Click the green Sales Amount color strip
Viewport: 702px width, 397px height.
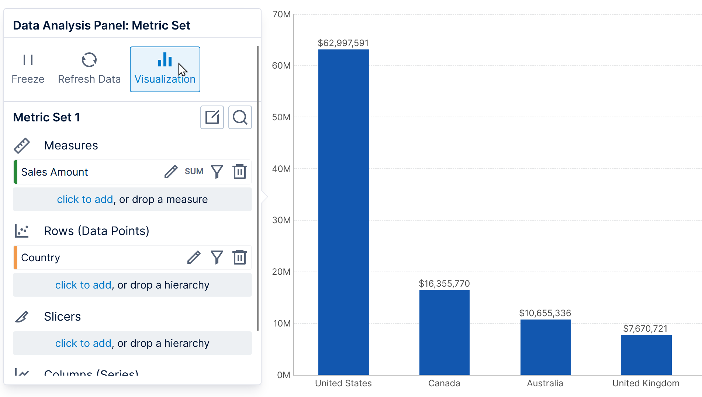pos(15,172)
